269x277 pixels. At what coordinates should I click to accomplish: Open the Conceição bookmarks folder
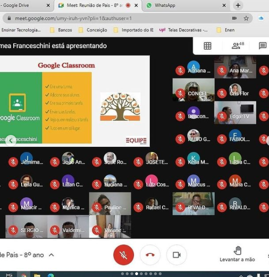(x=93, y=30)
